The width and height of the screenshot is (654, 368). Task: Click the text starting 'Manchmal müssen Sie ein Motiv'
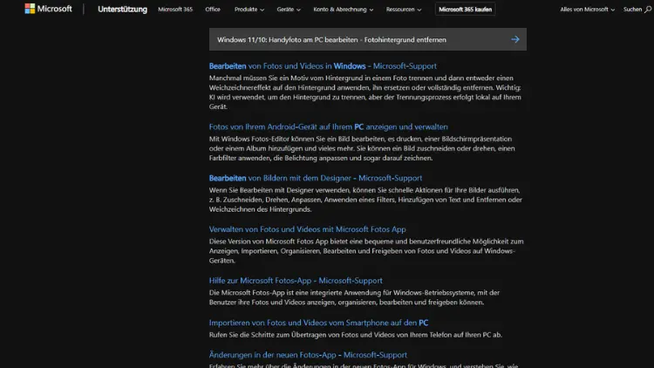[x=365, y=92]
